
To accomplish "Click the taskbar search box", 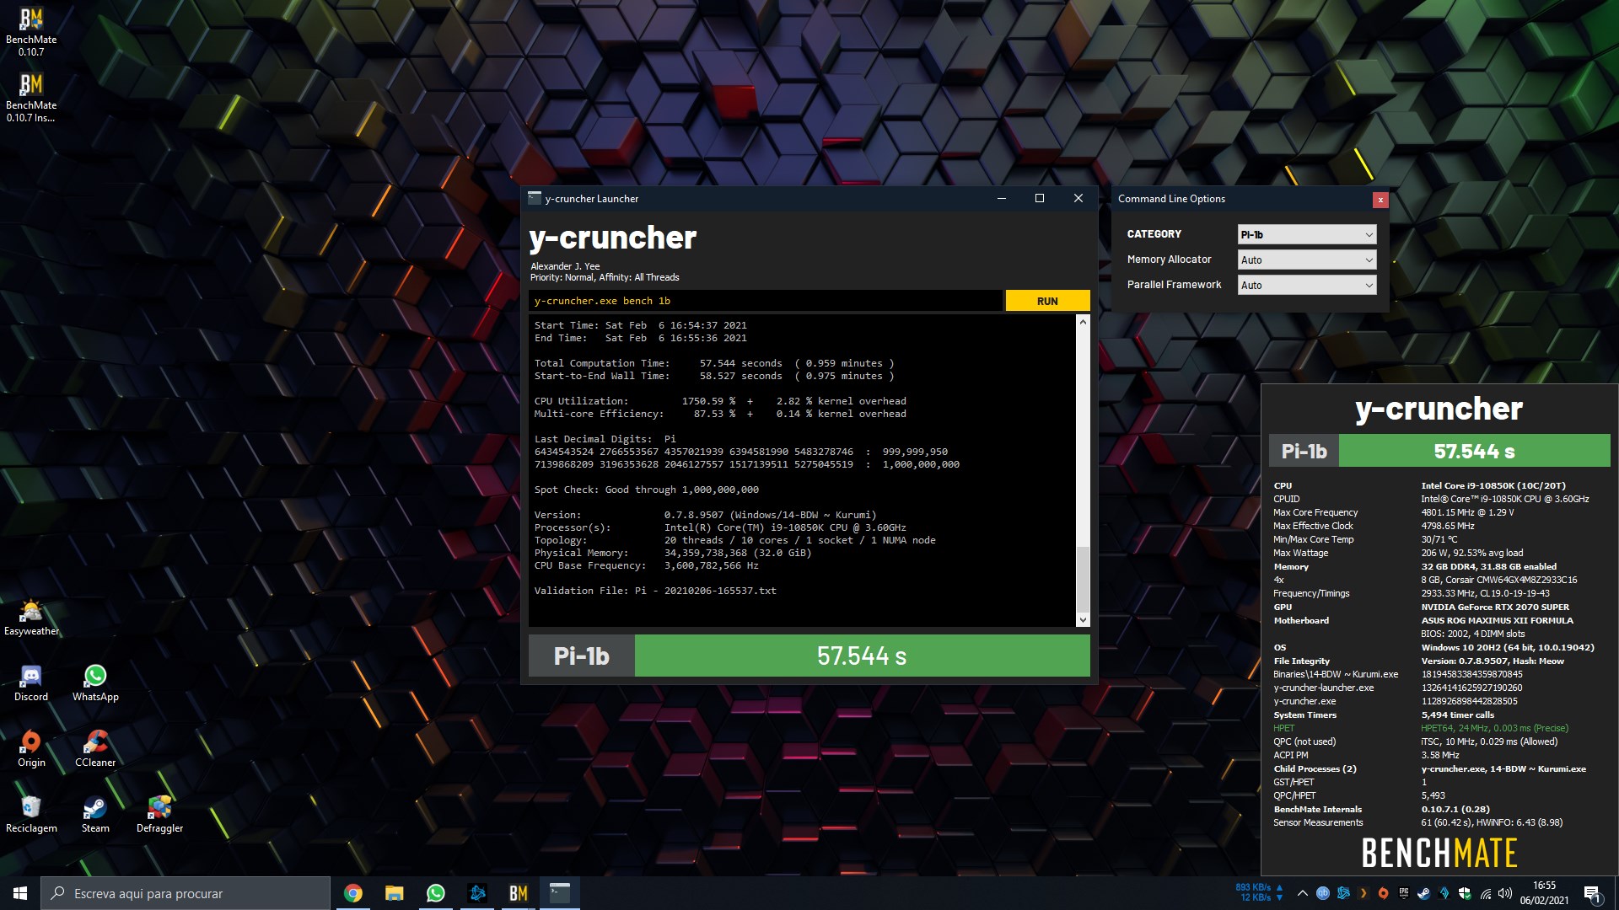I will pos(186,893).
